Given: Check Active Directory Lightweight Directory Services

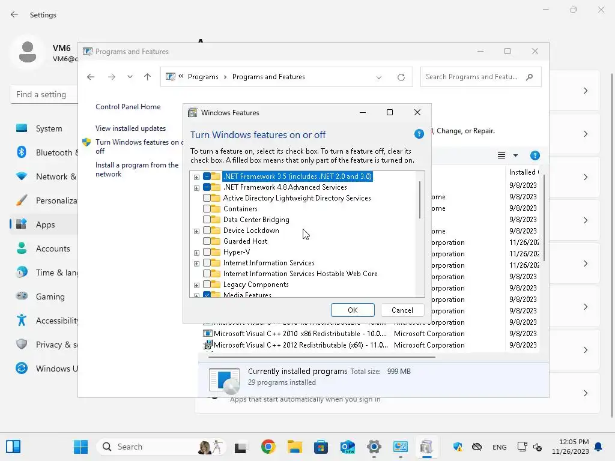Looking at the screenshot, I should click(x=207, y=198).
